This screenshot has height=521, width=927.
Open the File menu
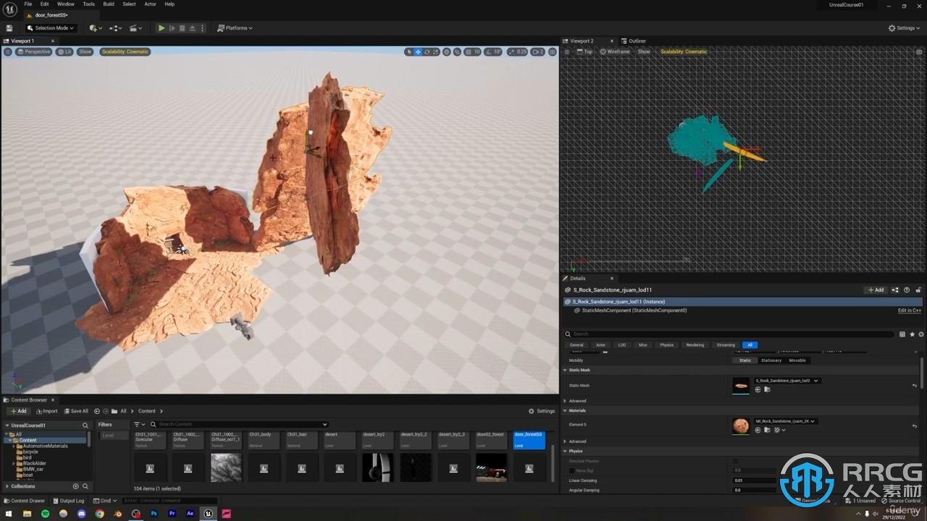[x=28, y=4]
